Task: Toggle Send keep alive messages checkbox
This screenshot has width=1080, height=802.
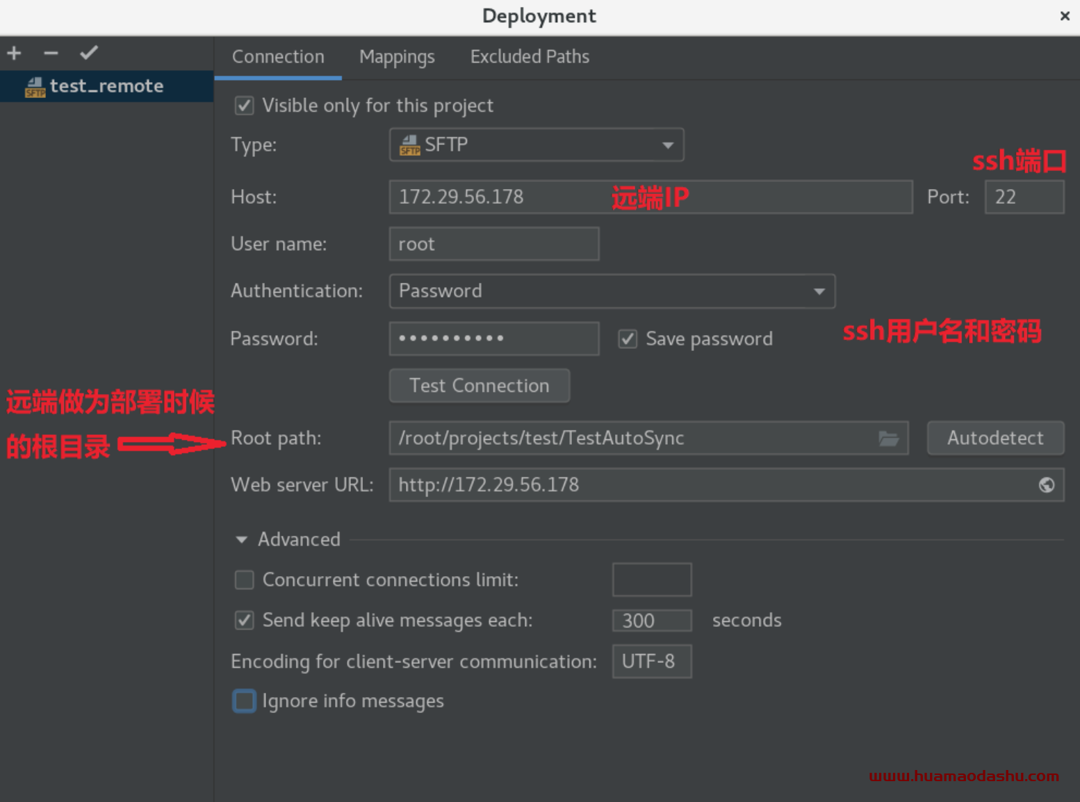Action: click(244, 620)
